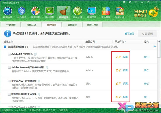Switch to the 清理垃圾 tab
This screenshot has height=113, width=161.
point(31,25)
